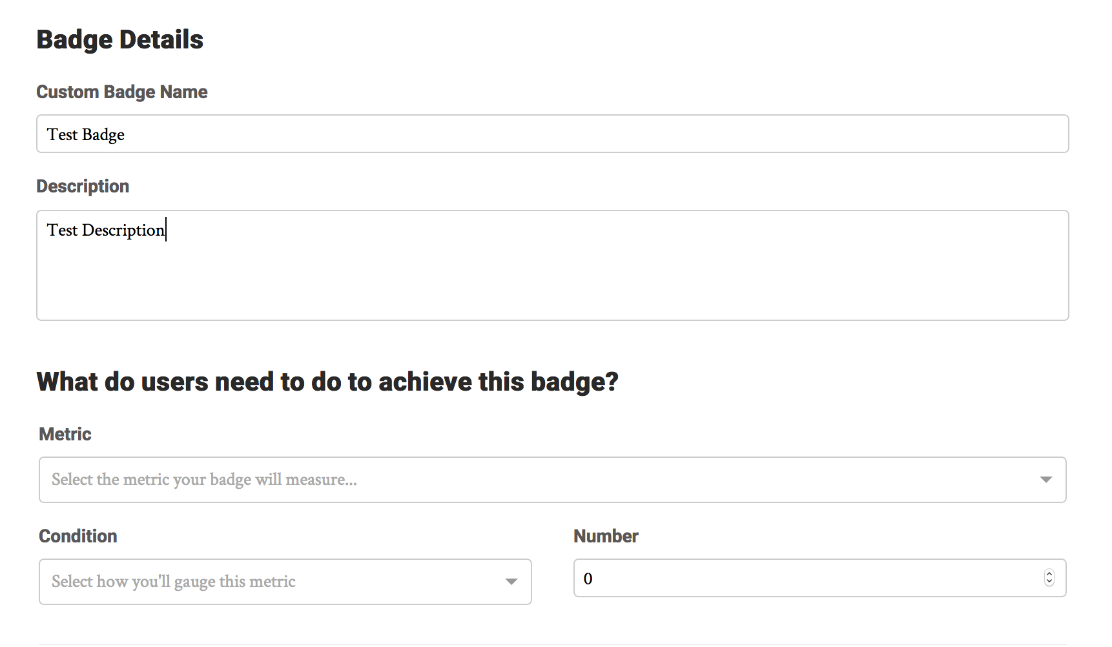Viewport: 1112px width, 647px height.
Task: Select the Number input field
Action: point(819,578)
